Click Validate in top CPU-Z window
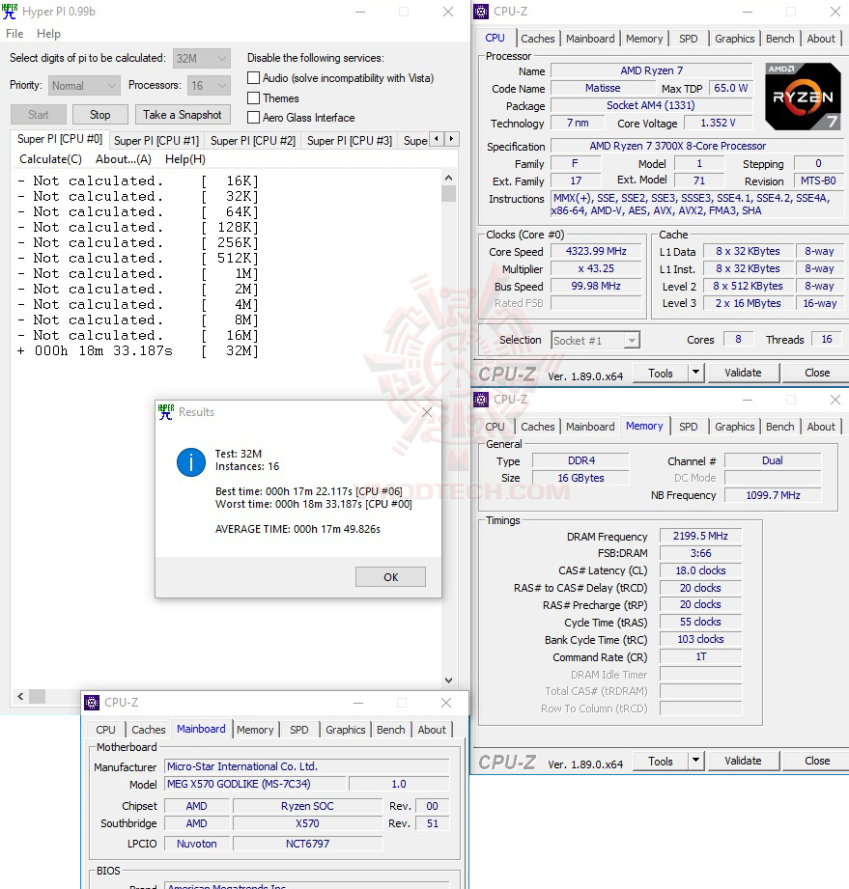The image size is (849, 889). [x=743, y=373]
